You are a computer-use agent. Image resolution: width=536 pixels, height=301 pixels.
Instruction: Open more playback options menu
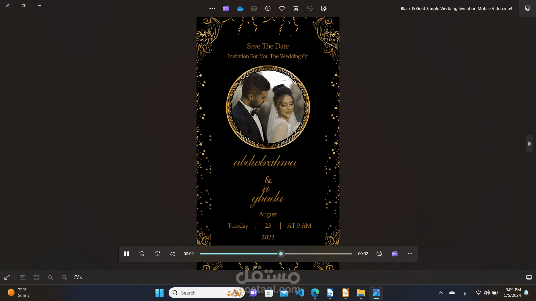(x=410, y=254)
